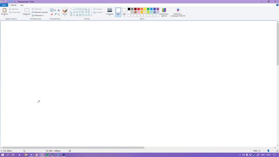Switch to the Home (Главная) tab
The width and height of the screenshot is (279, 157).
coord(13,5)
